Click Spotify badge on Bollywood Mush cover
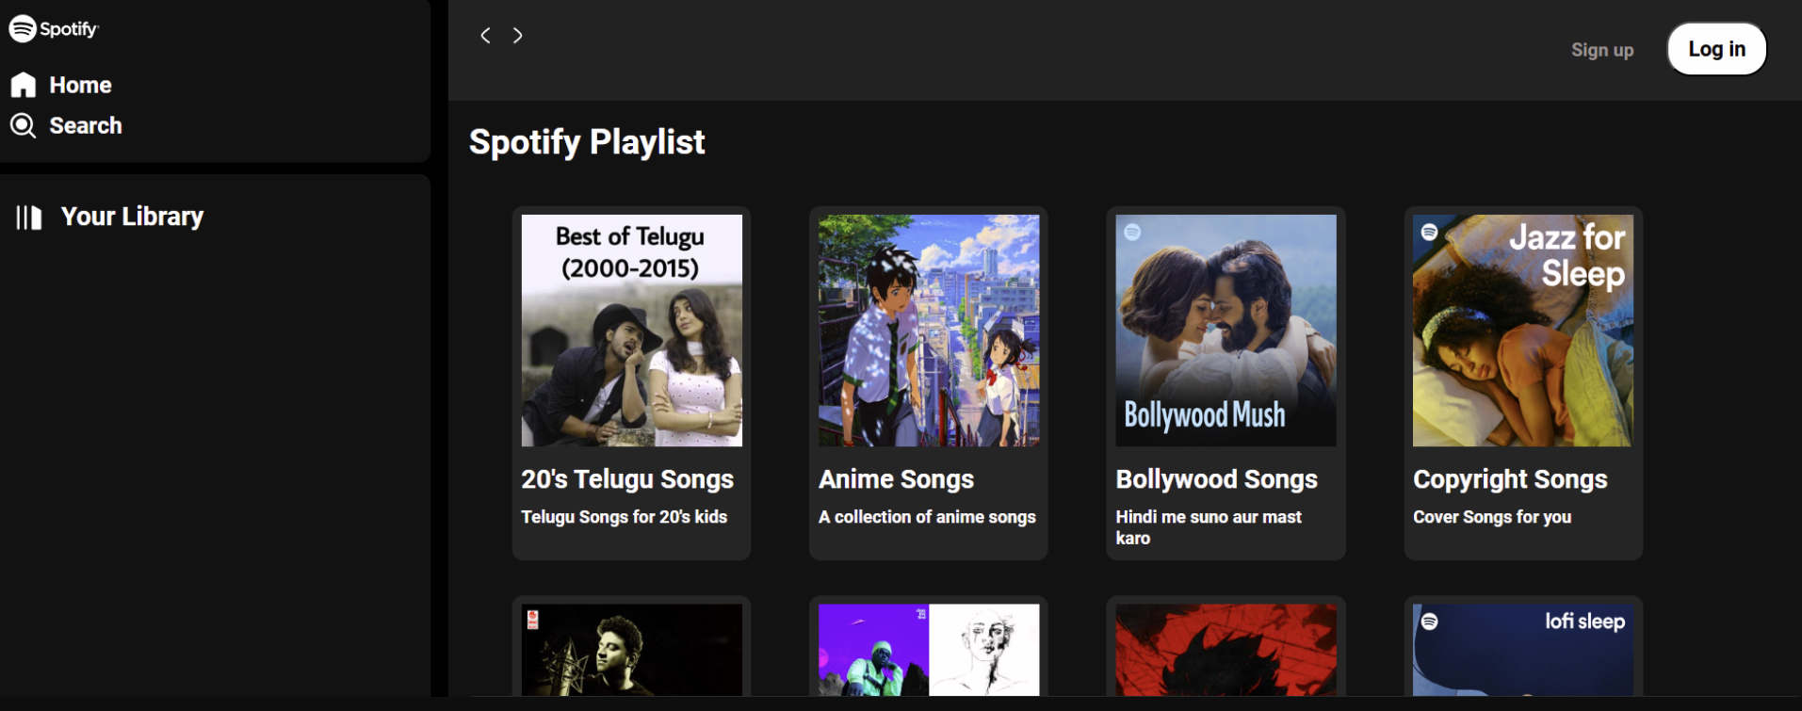This screenshot has height=711, width=1802. pyautogui.click(x=1132, y=232)
